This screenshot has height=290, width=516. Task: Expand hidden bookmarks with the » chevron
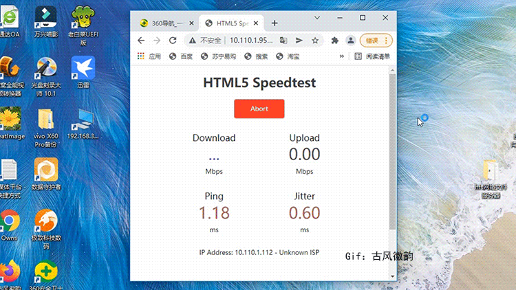(x=341, y=56)
